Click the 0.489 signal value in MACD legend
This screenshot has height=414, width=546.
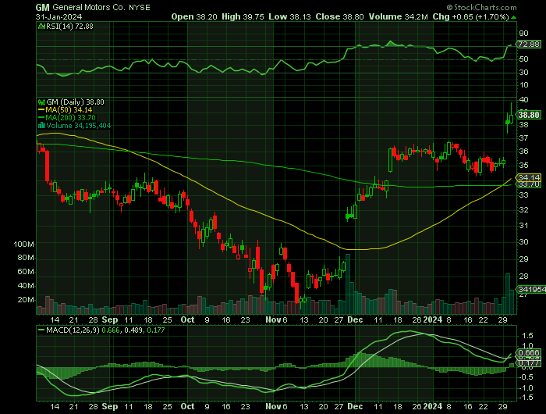[x=133, y=330]
